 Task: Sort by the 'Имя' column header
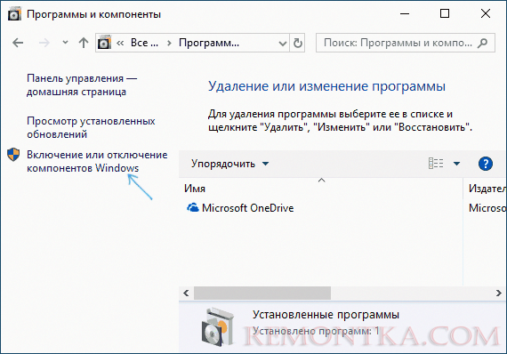coord(195,189)
